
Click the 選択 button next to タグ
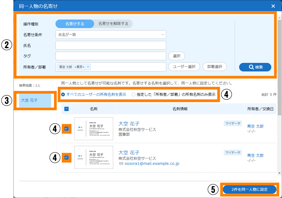click(176, 56)
